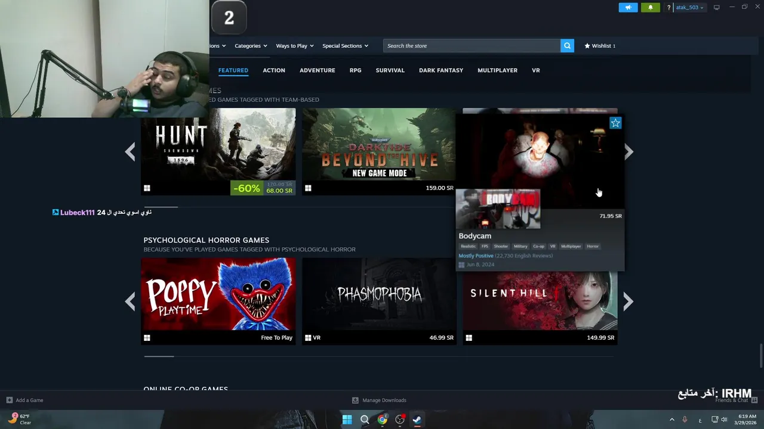Expand the Categories store menu
The height and width of the screenshot is (429, 764).
point(251,46)
